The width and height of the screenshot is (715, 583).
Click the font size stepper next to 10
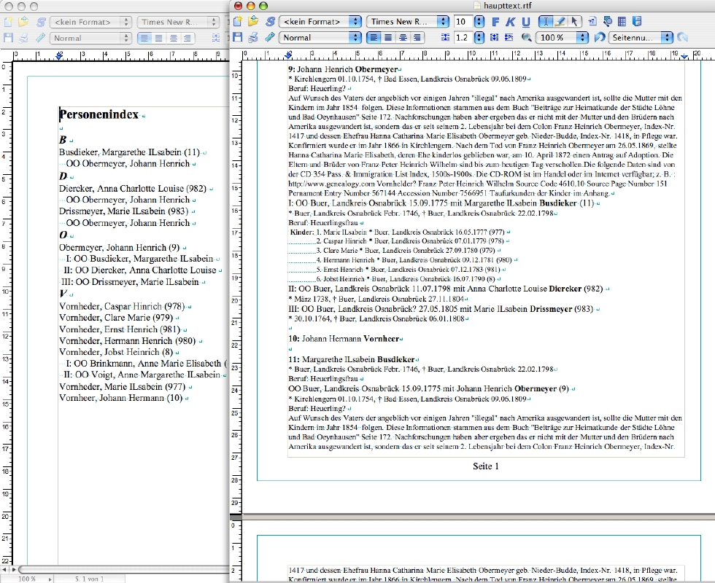click(x=479, y=22)
